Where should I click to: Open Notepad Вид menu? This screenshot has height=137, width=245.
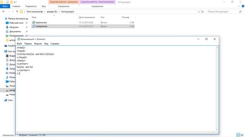click(x=46, y=44)
